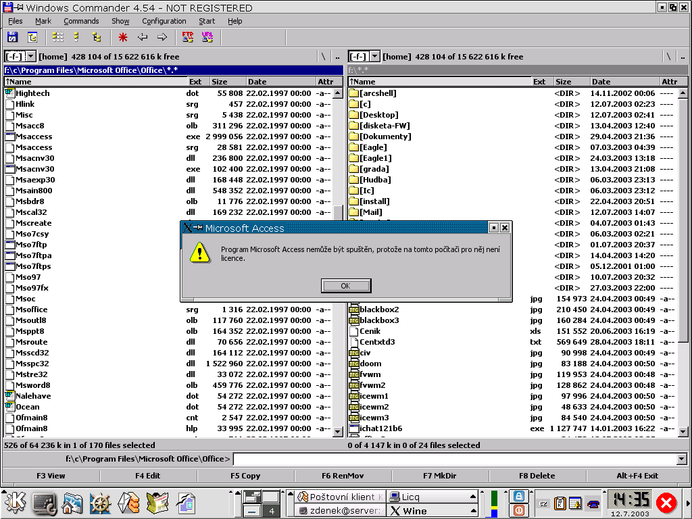This screenshot has width=692, height=519.
Task: Click the F7 MkDir button
Action: (440, 476)
